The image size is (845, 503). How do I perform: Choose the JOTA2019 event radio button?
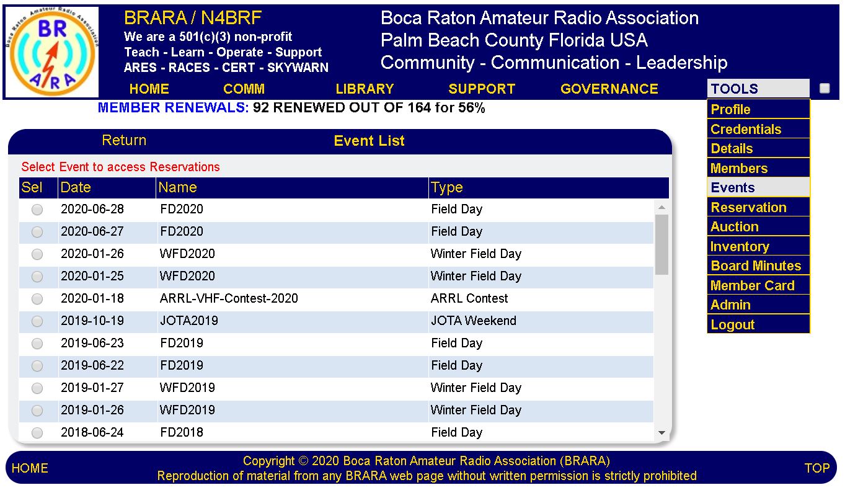click(37, 321)
